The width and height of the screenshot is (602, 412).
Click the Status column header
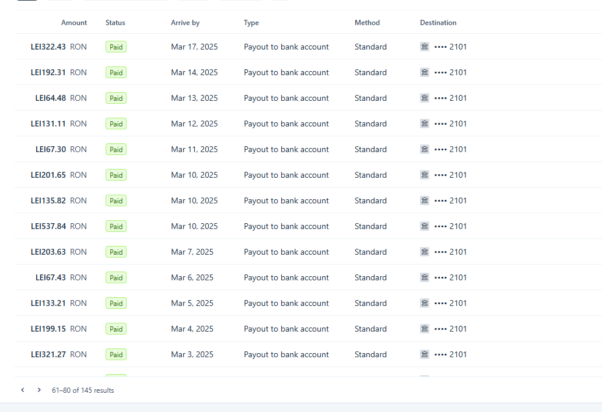(x=115, y=23)
